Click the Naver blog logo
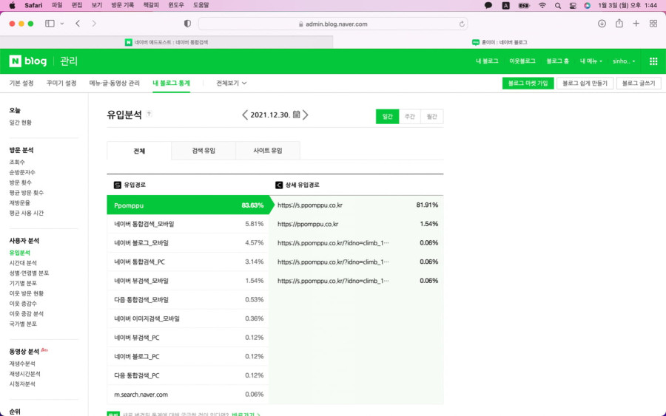The image size is (666, 416). pos(28,61)
